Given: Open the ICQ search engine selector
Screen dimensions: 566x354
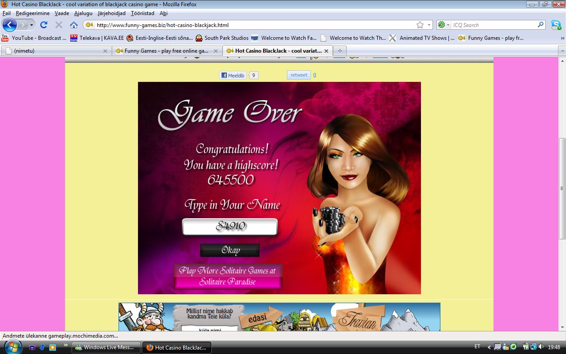Looking at the screenshot, I should (444, 25).
